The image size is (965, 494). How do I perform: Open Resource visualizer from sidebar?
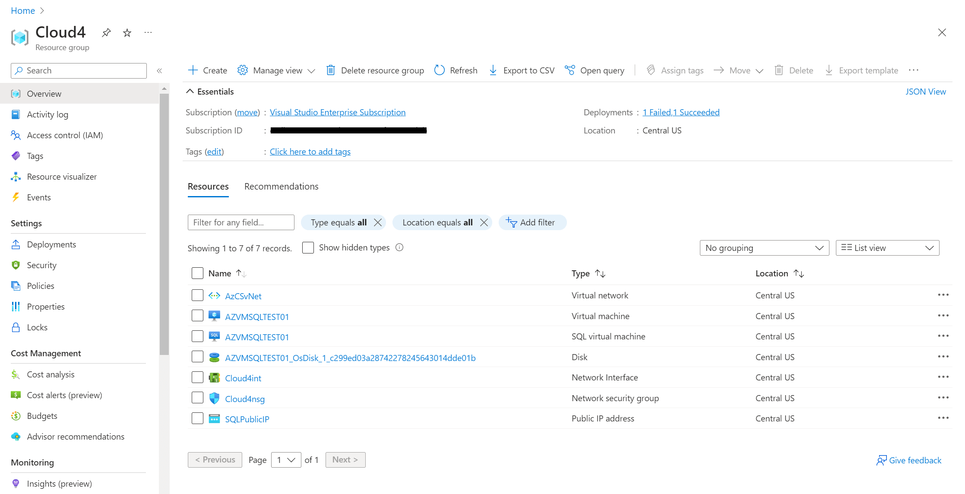(61, 177)
